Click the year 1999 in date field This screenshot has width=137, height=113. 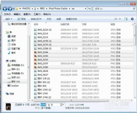tap(43, 105)
